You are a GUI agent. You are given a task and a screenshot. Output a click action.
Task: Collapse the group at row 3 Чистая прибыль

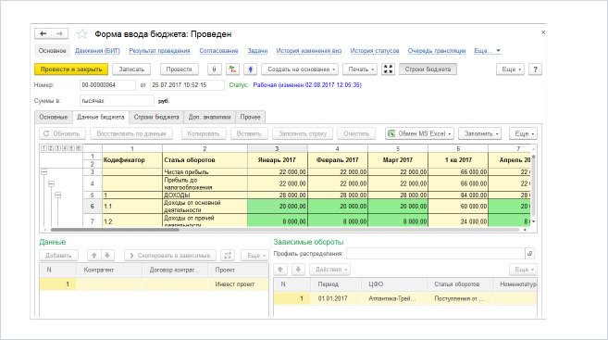pyautogui.click(x=44, y=171)
